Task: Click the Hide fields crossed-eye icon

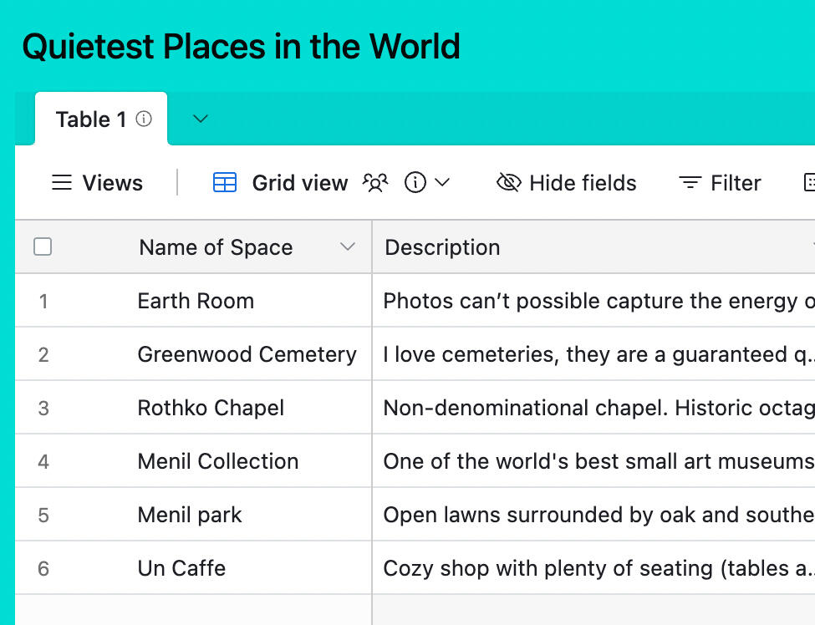Action: click(508, 183)
